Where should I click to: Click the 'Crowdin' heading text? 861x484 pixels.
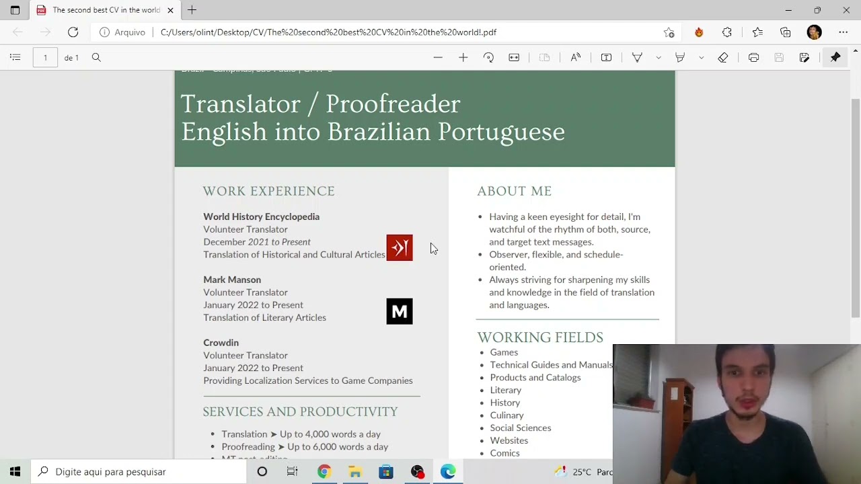pyautogui.click(x=221, y=343)
